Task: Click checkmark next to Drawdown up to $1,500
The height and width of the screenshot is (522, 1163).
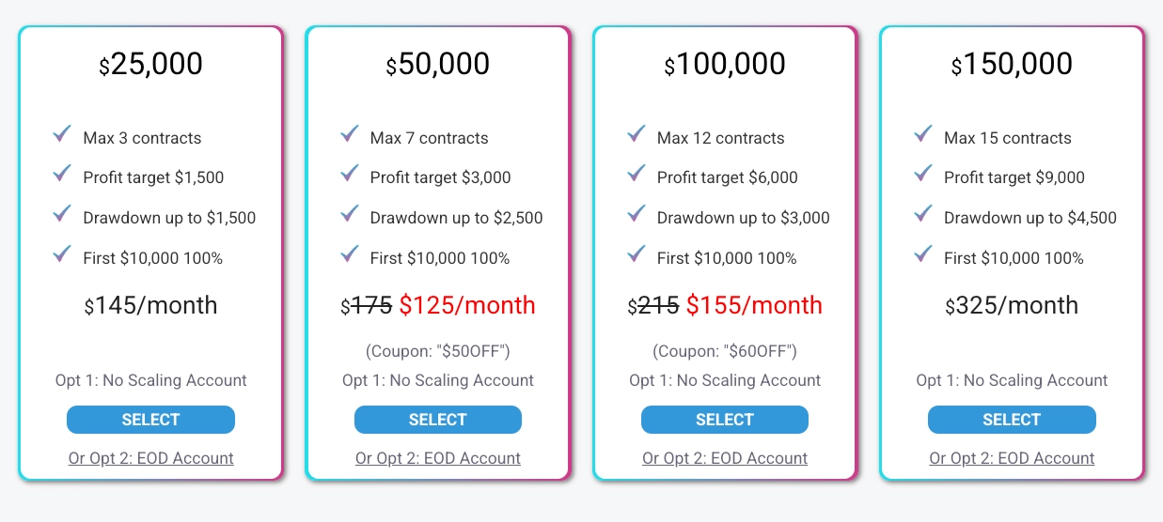Action: (62, 214)
